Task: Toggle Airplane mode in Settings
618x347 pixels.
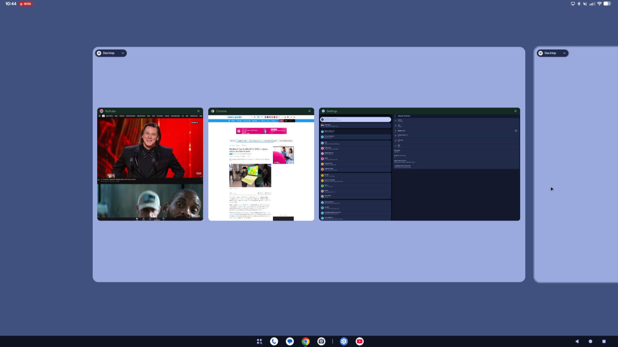Action: [x=516, y=131]
